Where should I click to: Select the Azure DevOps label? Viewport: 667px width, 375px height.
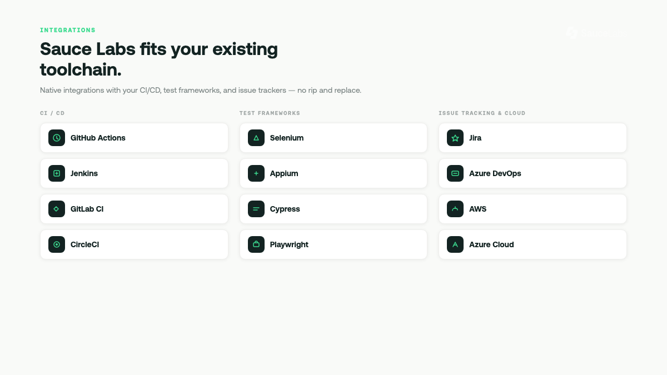point(495,173)
